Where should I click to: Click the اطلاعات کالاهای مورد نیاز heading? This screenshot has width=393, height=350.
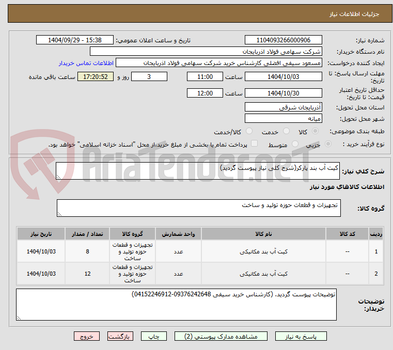[347, 187]
